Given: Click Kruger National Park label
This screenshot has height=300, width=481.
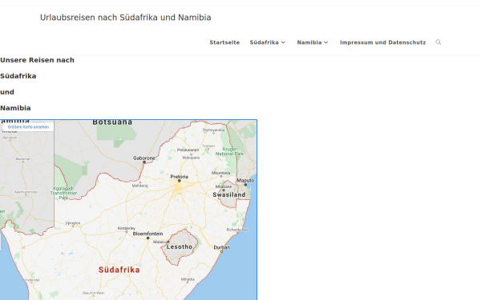Looking at the screenshot, I should pyautogui.click(x=229, y=151).
